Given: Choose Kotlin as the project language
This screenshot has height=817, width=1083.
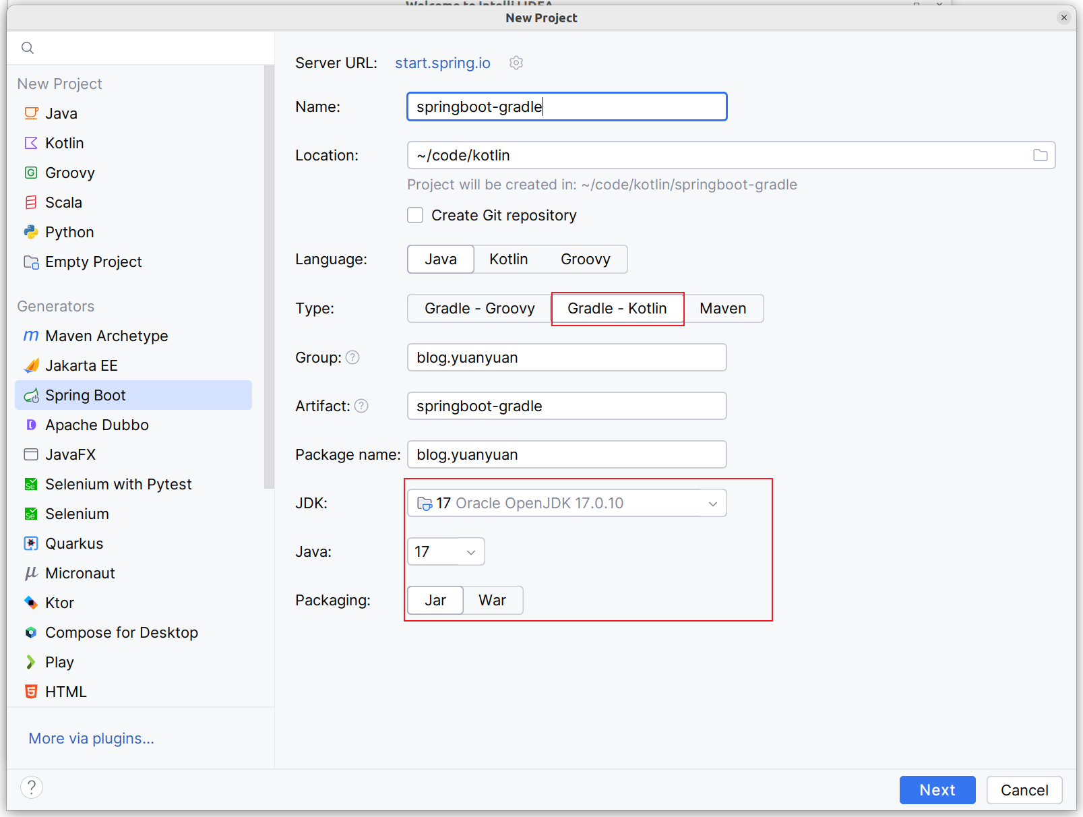Looking at the screenshot, I should pos(508,260).
